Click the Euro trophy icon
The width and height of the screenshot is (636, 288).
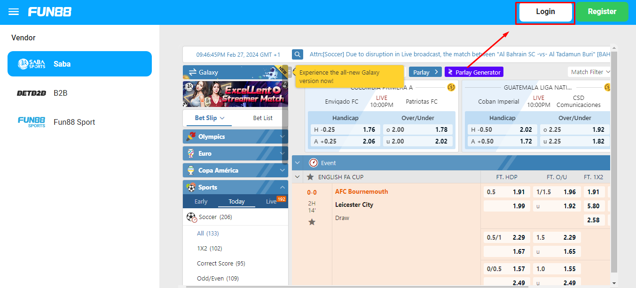[191, 153]
